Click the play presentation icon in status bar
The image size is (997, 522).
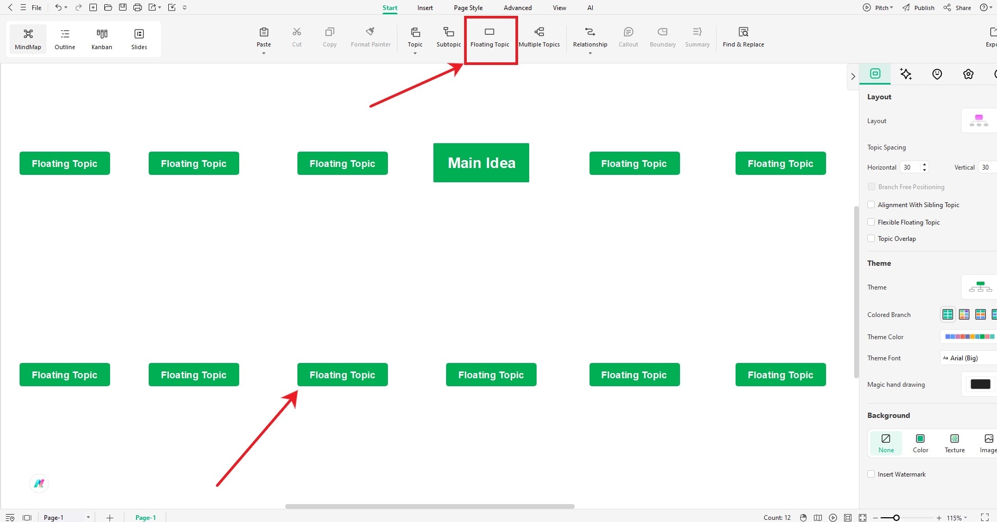[x=833, y=518]
